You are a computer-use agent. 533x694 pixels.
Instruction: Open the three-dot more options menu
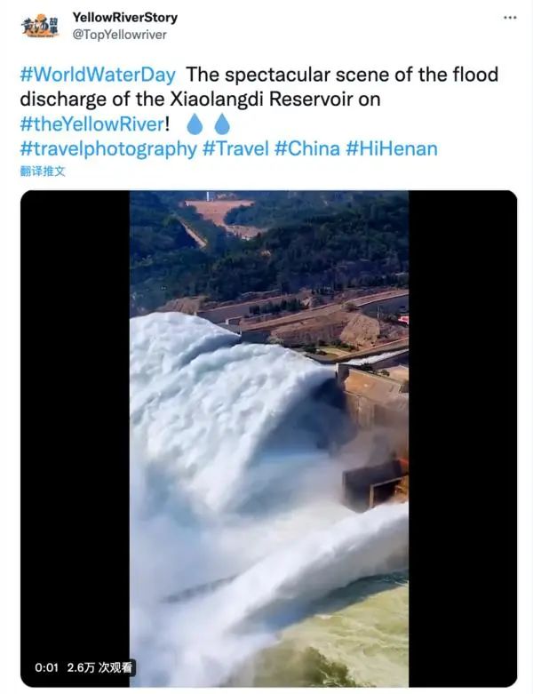tap(510, 18)
